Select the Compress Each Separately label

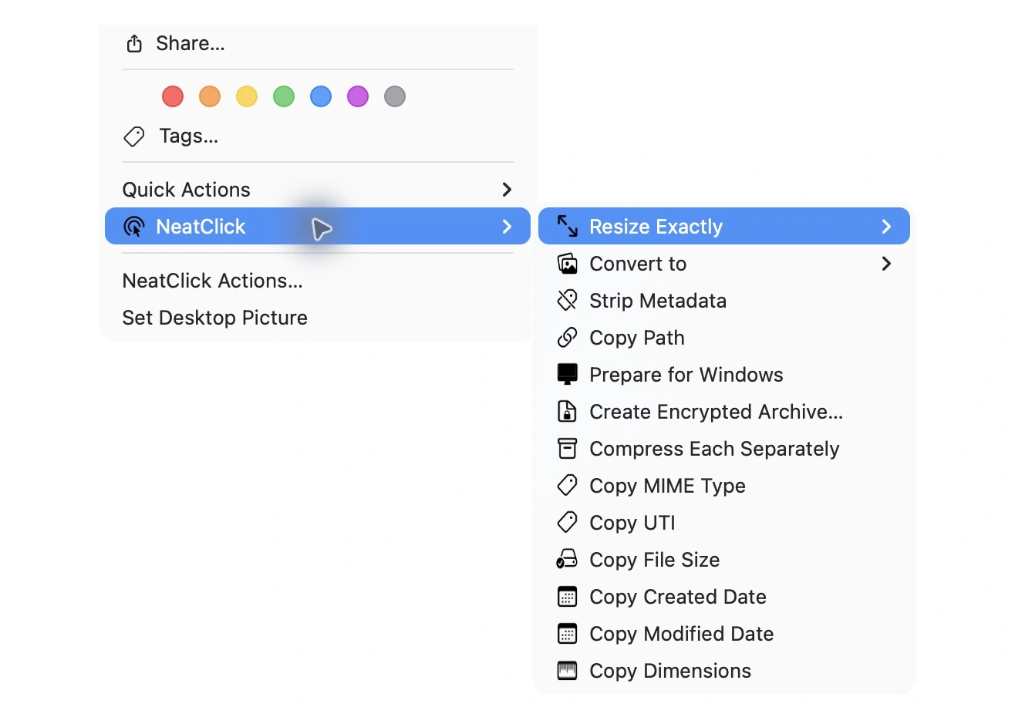pos(714,449)
